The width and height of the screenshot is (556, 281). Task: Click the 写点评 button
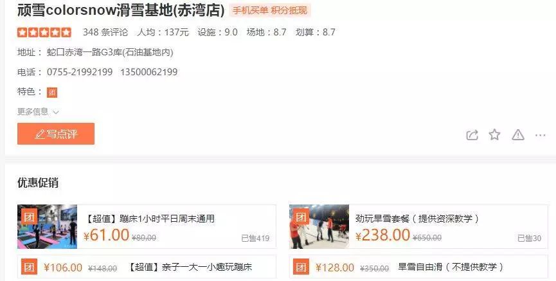click(x=56, y=134)
